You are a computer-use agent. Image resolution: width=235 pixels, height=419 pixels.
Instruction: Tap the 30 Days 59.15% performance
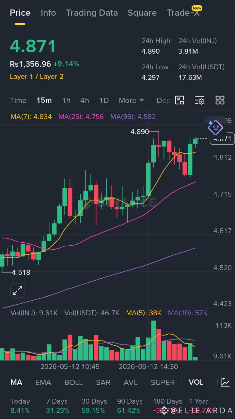click(x=94, y=406)
